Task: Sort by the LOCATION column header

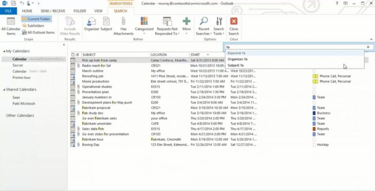Action: point(170,55)
